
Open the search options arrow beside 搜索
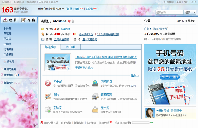[x=194, y=12]
